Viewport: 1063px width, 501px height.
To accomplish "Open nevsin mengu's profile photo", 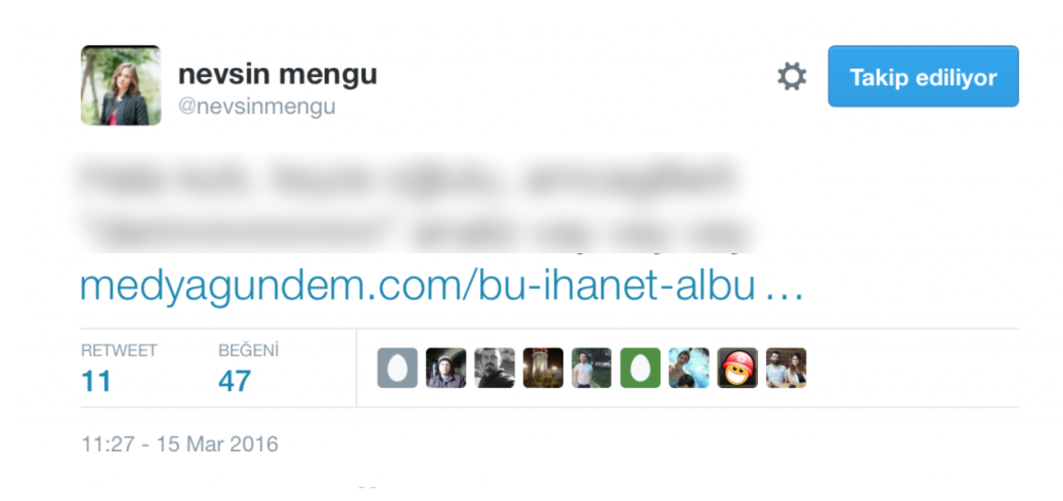I will [x=120, y=85].
